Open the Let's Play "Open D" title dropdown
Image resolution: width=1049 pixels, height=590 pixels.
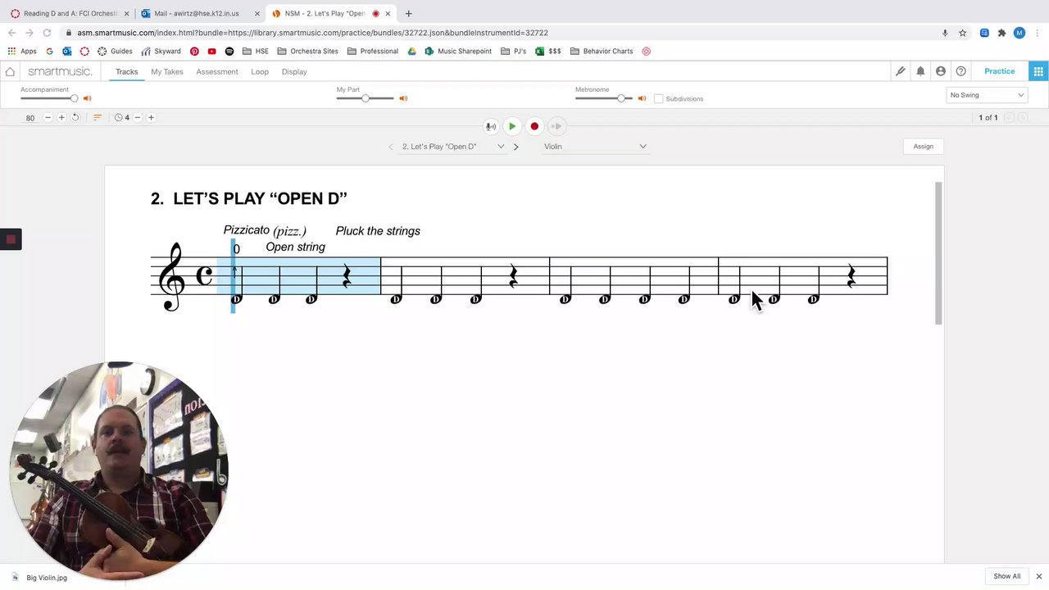(x=453, y=147)
